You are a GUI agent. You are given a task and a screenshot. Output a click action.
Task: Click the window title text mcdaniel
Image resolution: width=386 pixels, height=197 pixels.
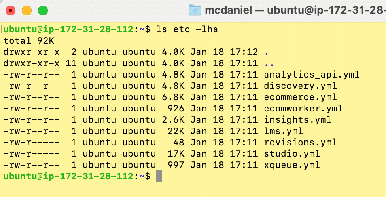click(x=229, y=10)
